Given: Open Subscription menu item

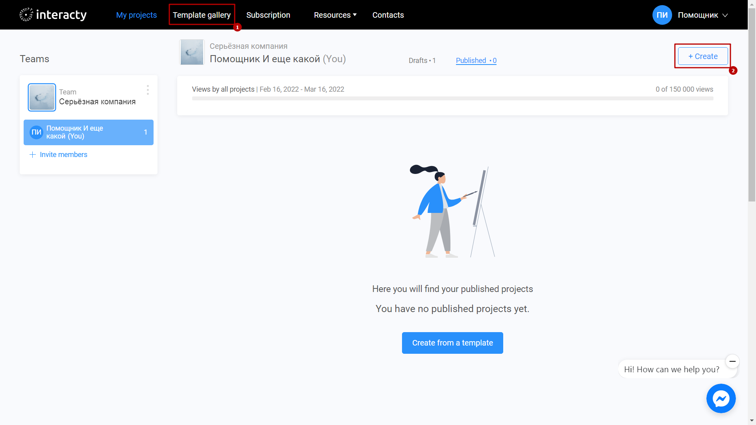Looking at the screenshot, I should (269, 15).
